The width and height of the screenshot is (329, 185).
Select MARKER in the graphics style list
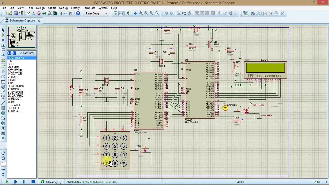pyautogui.click(x=13, y=67)
